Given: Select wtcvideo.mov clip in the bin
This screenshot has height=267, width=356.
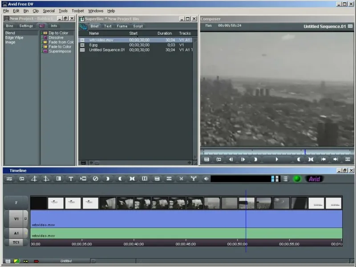Looking at the screenshot, I should [x=101, y=40].
